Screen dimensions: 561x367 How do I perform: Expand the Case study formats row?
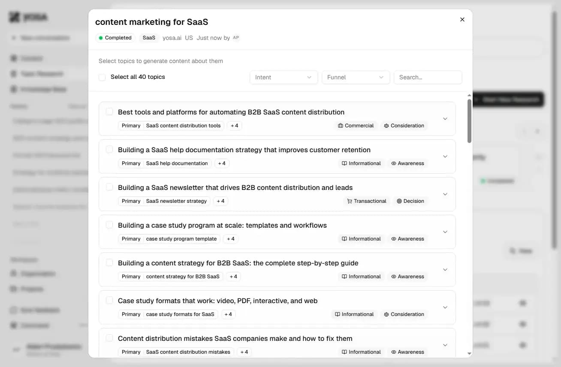click(x=445, y=307)
